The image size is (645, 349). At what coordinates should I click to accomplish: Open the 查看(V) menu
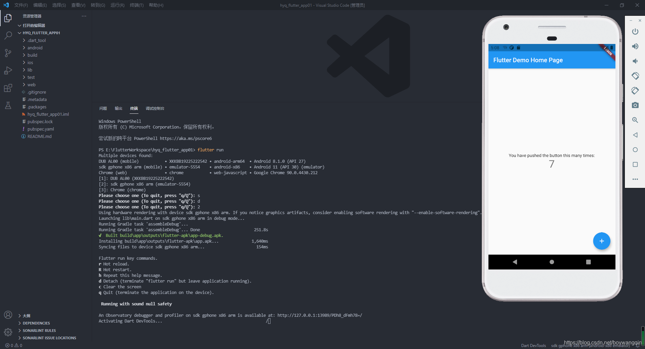[78, 5]
